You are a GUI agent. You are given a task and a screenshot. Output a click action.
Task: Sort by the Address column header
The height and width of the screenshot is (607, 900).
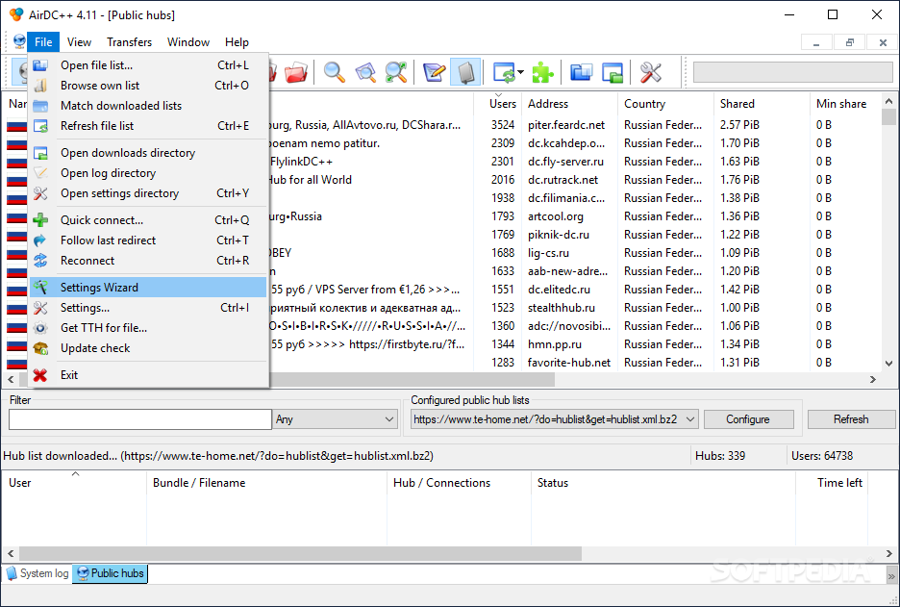[x=569, y=104]
